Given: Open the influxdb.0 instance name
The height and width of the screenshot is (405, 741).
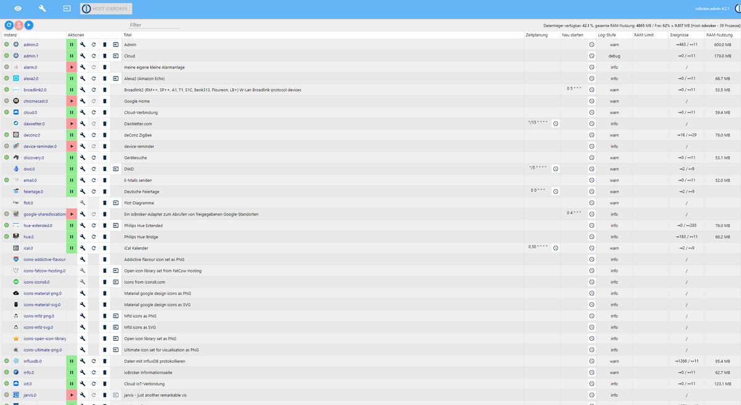Looking at the screenshot, I should [33, 361].
